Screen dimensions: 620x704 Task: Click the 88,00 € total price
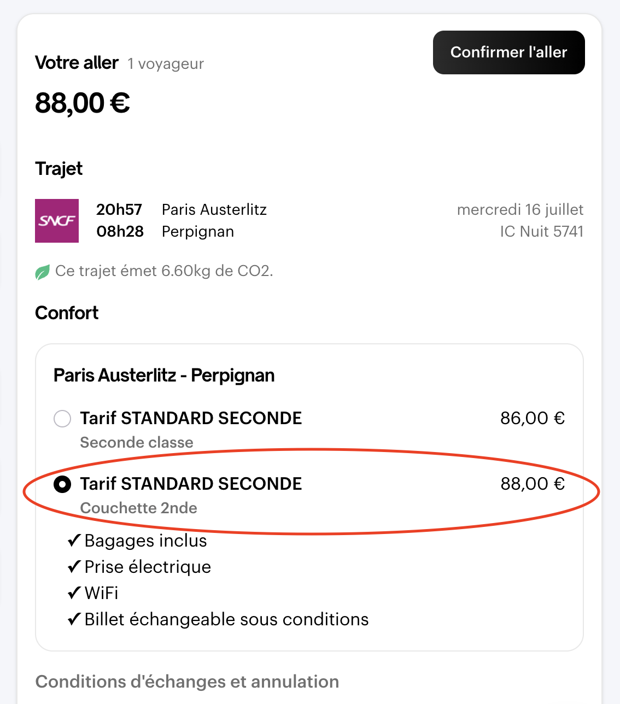83,103
